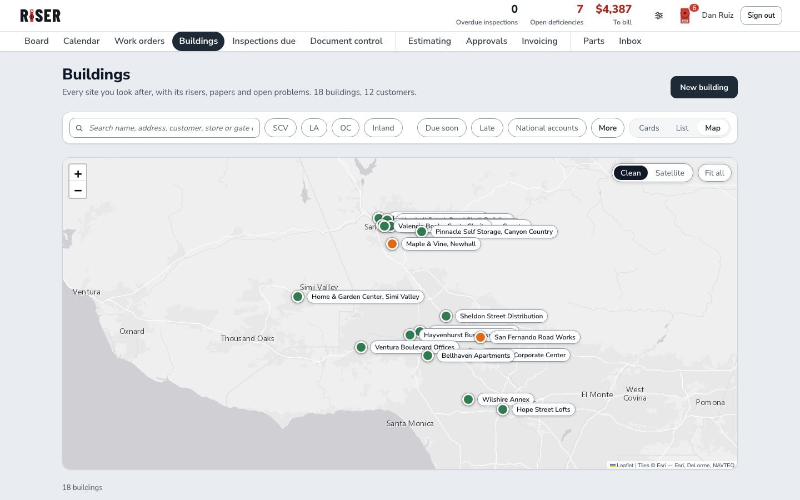Go to Inspections due page
This screenshot has width=800, height=500.
coord(264,41)
